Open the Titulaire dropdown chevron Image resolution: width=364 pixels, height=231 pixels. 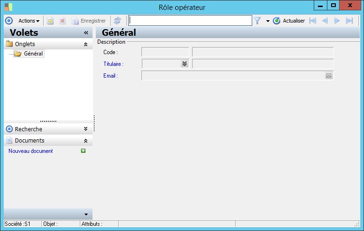coord(185,64)
